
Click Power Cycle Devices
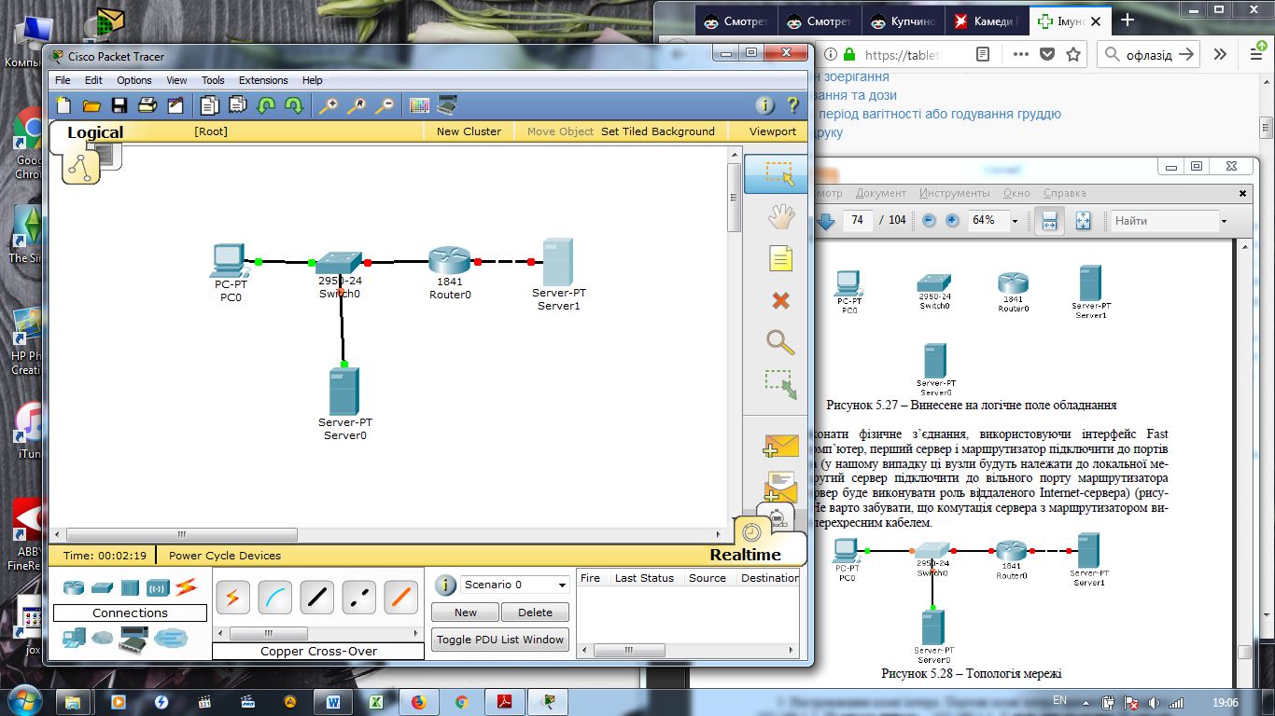pyautogui.click(x=225, y=556)
